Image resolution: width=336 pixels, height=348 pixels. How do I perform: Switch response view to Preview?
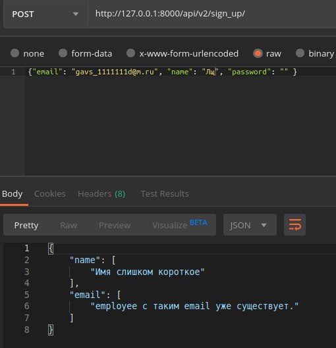point(115,225)
